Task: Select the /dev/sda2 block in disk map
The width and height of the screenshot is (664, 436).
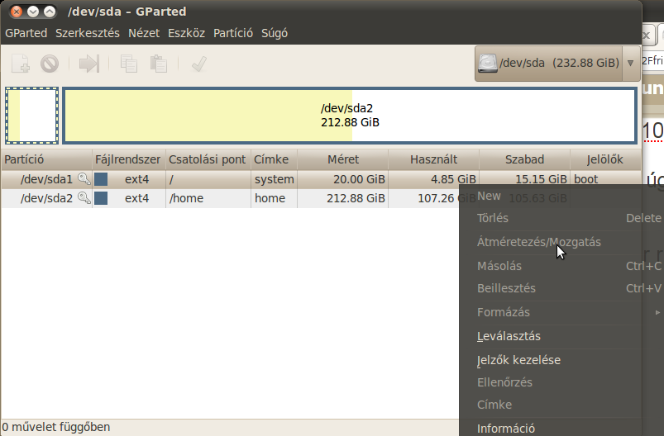Action: coord(351,116)
